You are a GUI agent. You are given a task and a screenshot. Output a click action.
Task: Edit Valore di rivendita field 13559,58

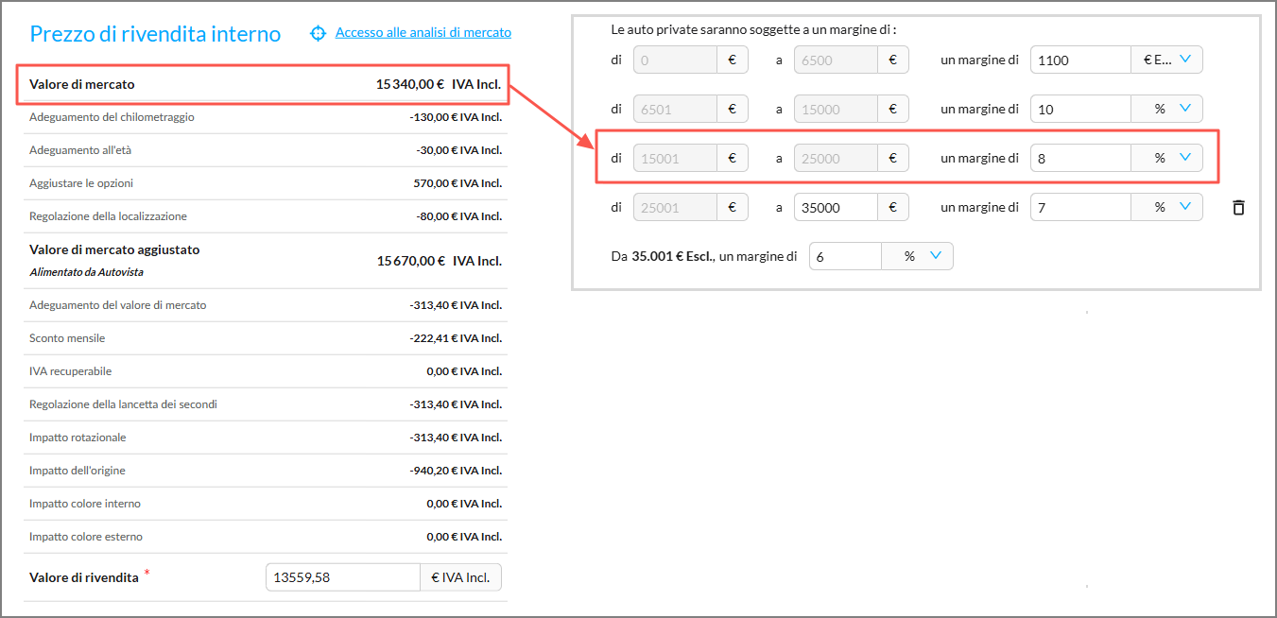343,577
